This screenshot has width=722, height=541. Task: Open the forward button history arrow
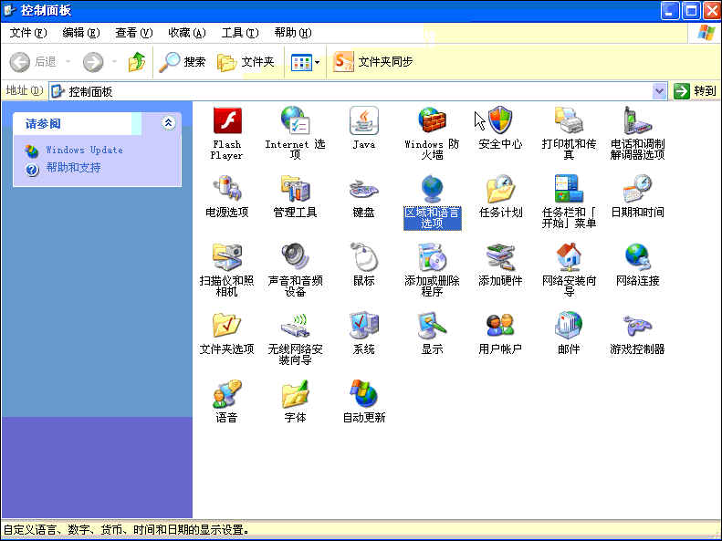point(114,62)
